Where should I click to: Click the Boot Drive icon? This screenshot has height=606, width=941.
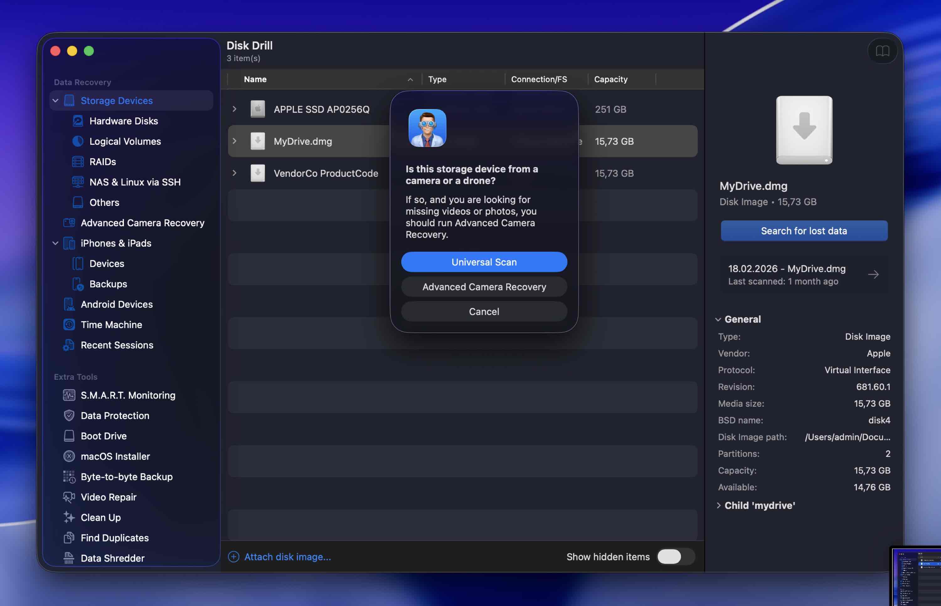point(69,436)
